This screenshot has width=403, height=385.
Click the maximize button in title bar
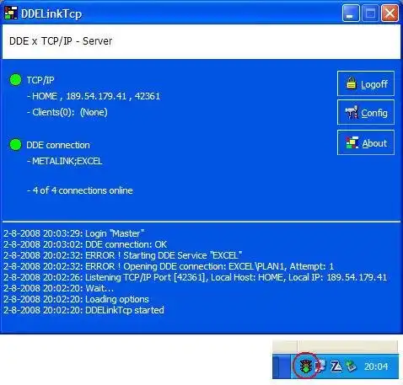pyautogui.click(x=370, y=13)
